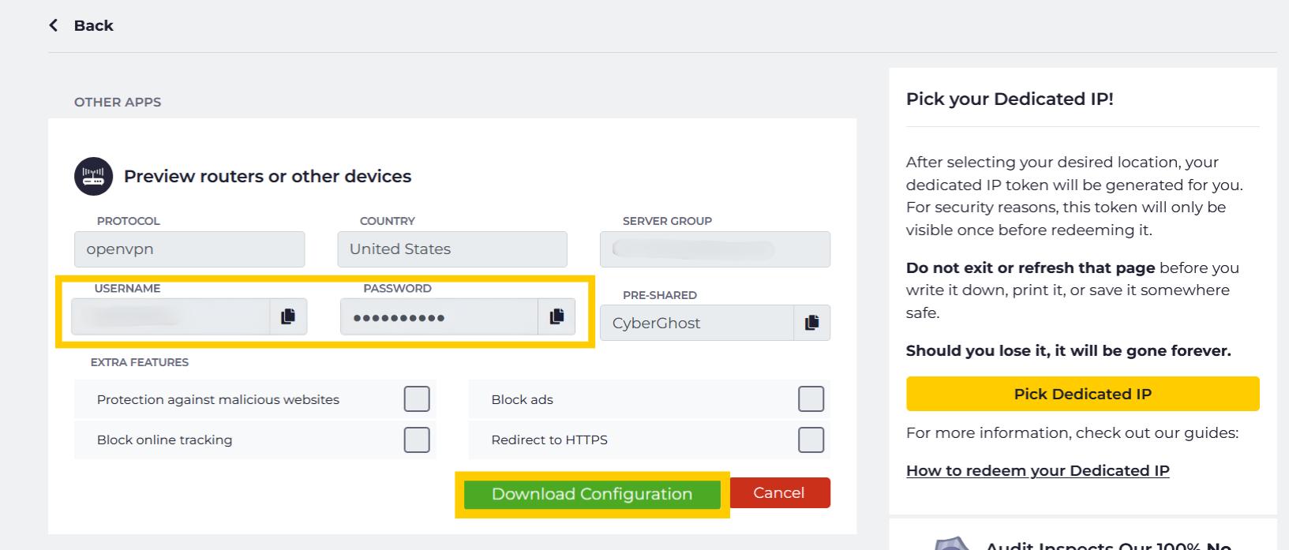
Task: Copy the username to clipboard
Action: coord(288,316)
